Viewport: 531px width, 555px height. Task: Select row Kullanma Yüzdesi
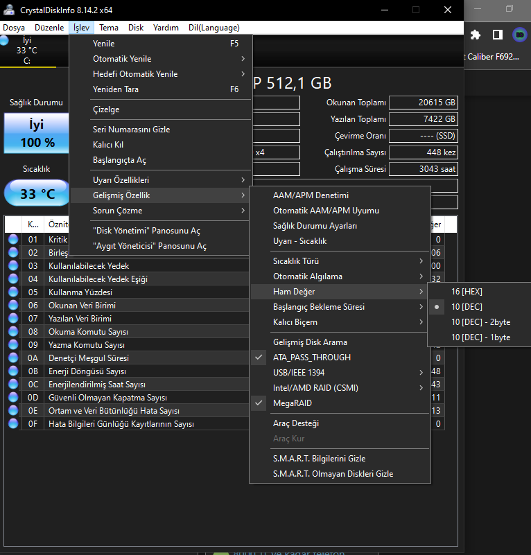[x=128, y=292]
